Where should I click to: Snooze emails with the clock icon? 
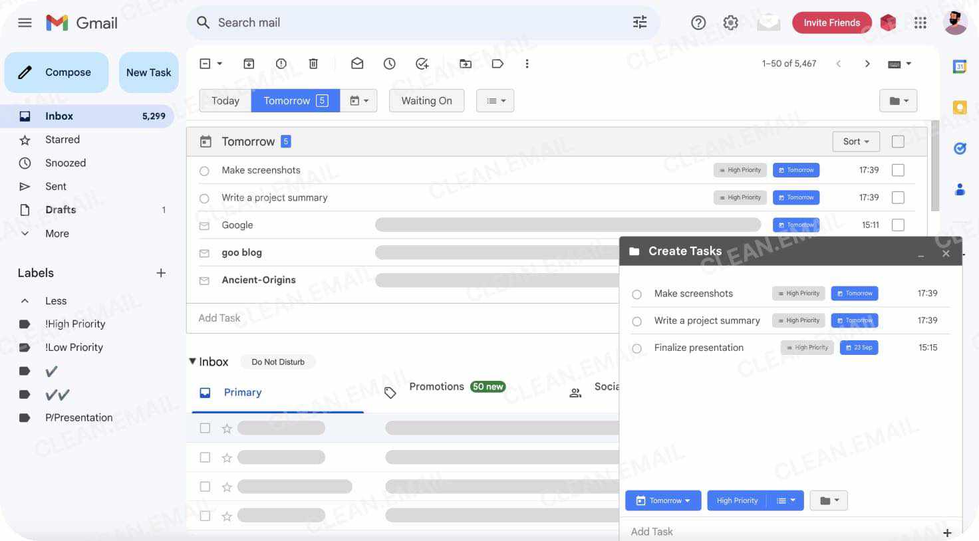(x=389, y=63)
